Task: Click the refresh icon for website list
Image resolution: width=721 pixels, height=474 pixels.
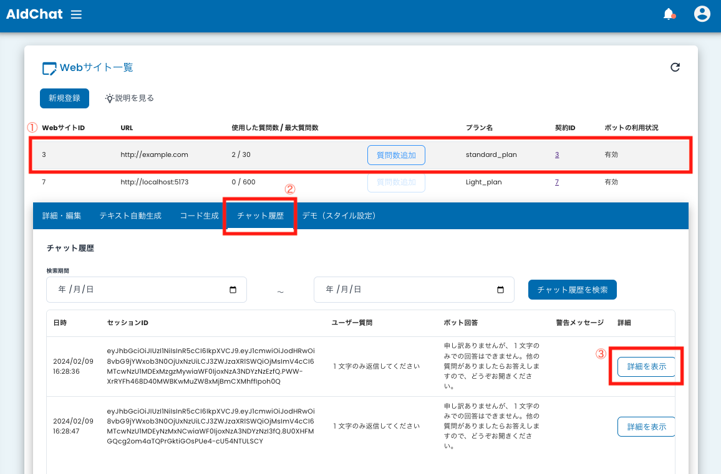Action: click(x=675, y=67)
